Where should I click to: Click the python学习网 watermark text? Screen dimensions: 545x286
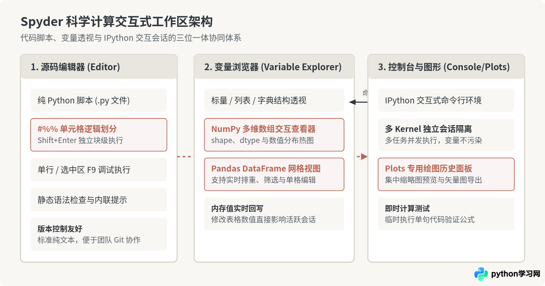point(516,274)
